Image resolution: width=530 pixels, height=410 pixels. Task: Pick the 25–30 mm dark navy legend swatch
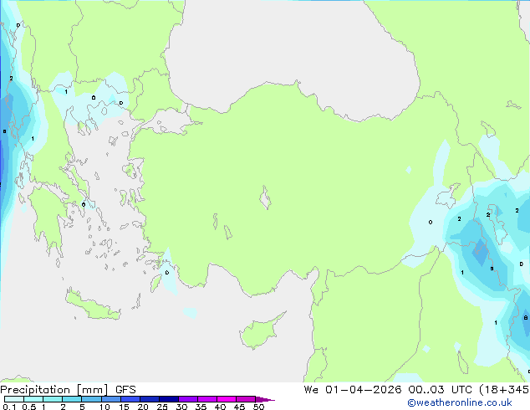pyautogui.click(x=168, y=399)
